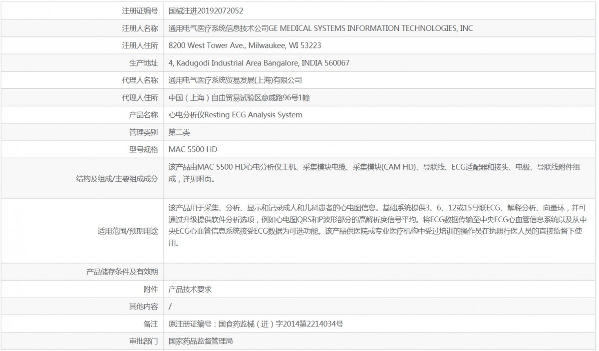Select the label 产品储存条件及有效期
Image resolution: width=599 pixels, height=351 pixels.
122,272
